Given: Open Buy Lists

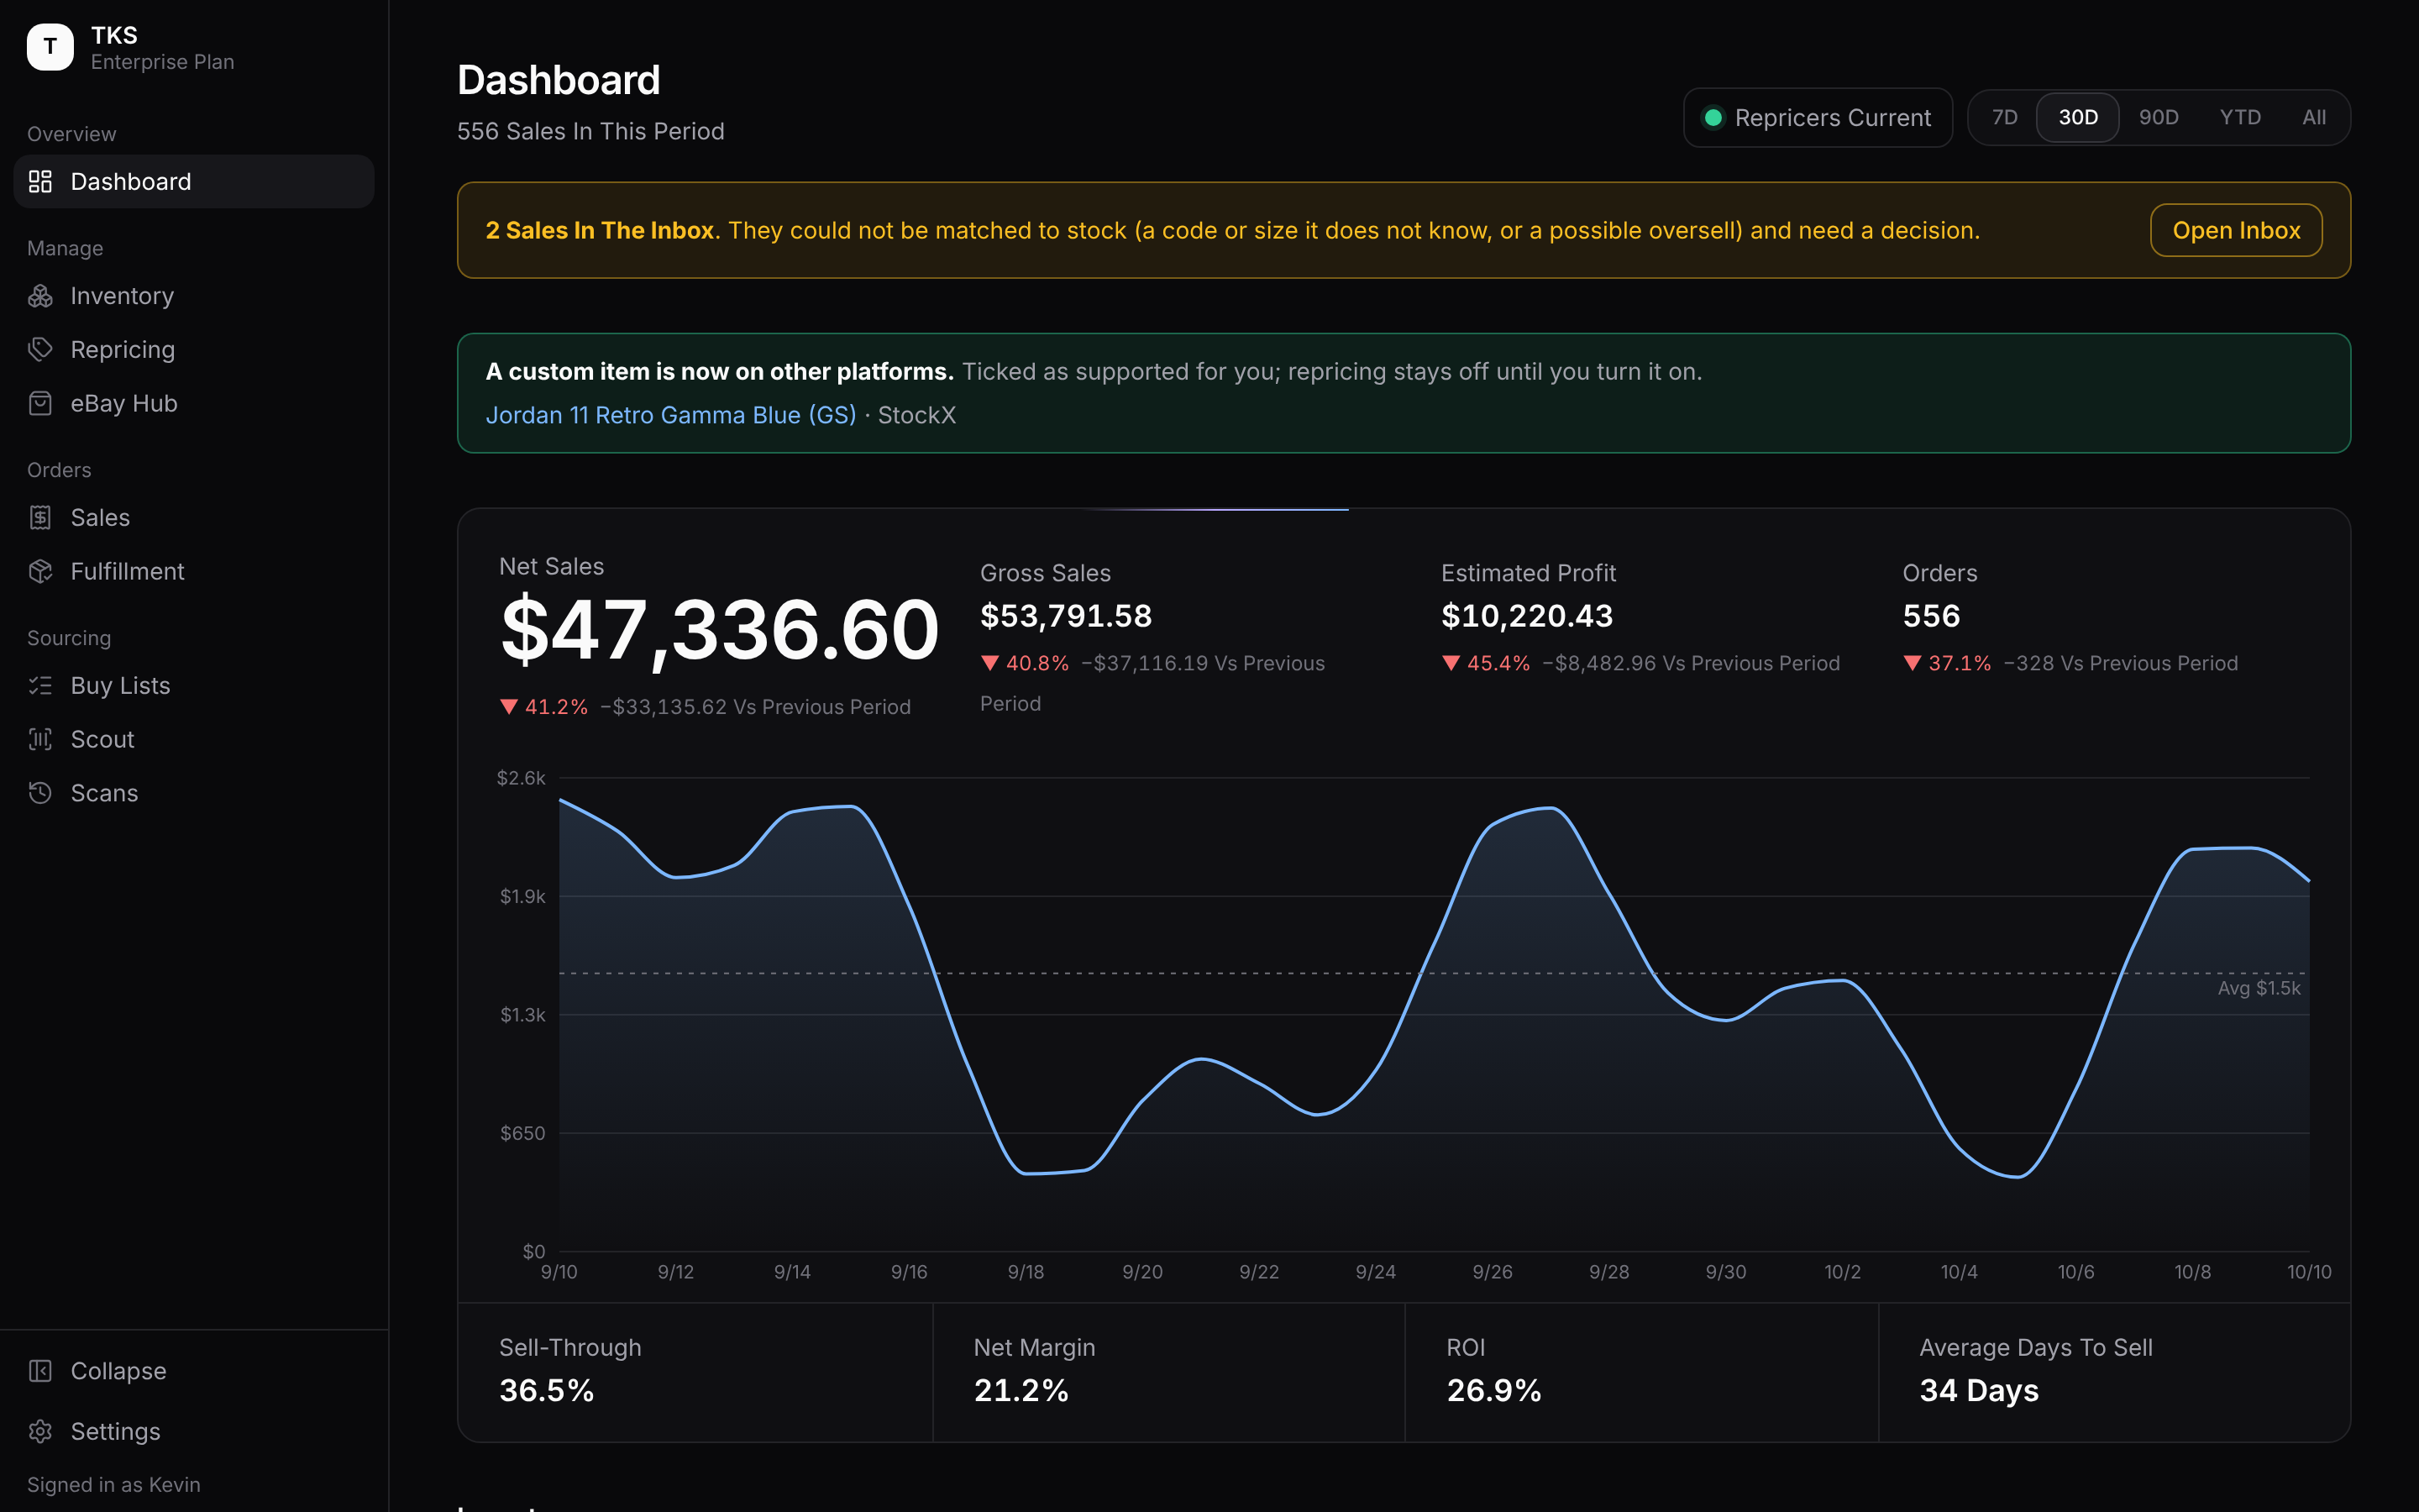Looking at the screenshot, I should [194, 685].
